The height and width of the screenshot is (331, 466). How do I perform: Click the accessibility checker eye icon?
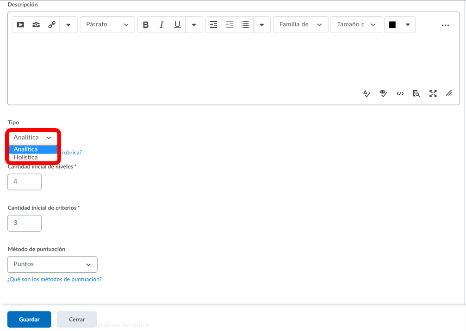pyautogui.click(x=383, y=94)
